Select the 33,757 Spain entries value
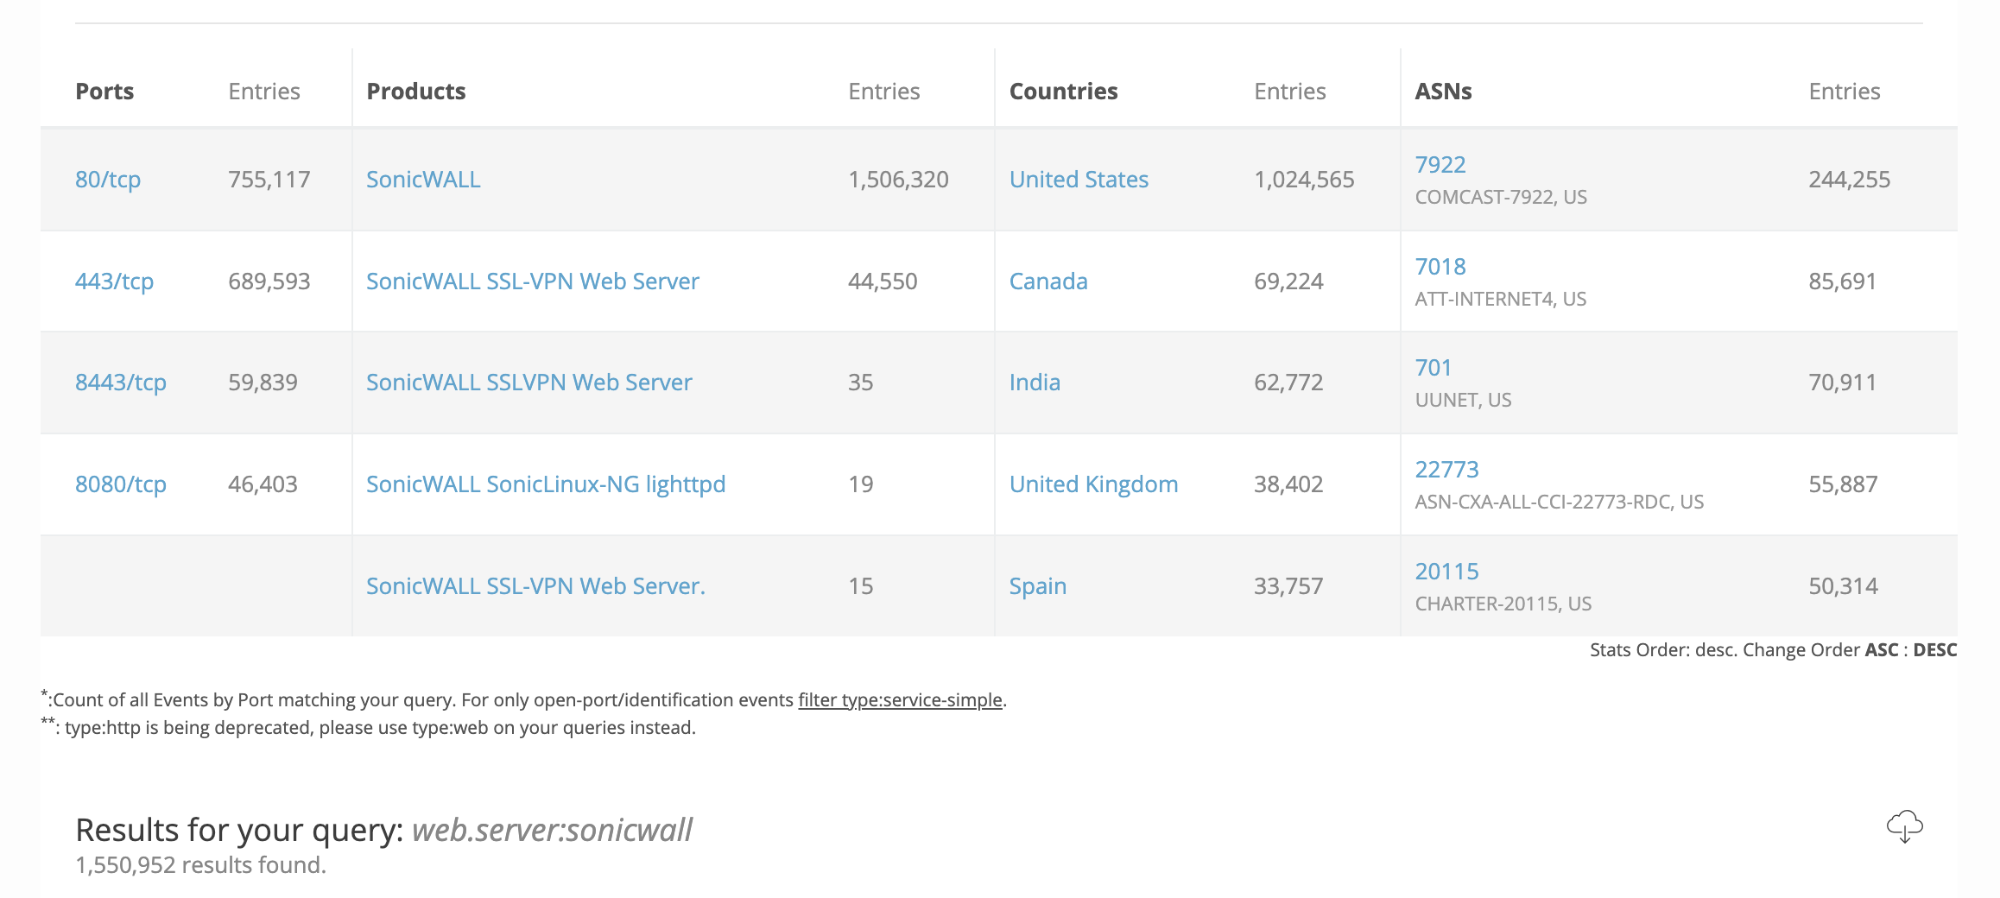2000x898 pixels. click(1288, 586)
